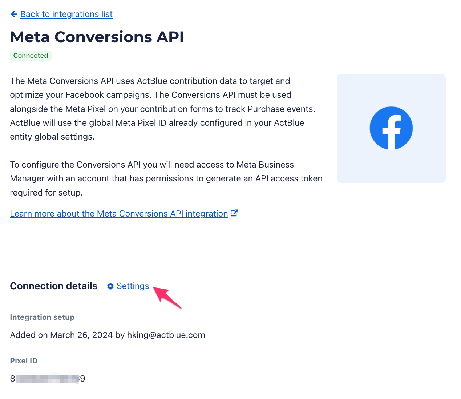Click the paragraph starting with The Meta Conversions API
Screen dimensions: 461x399
click(x=162, y=109)
